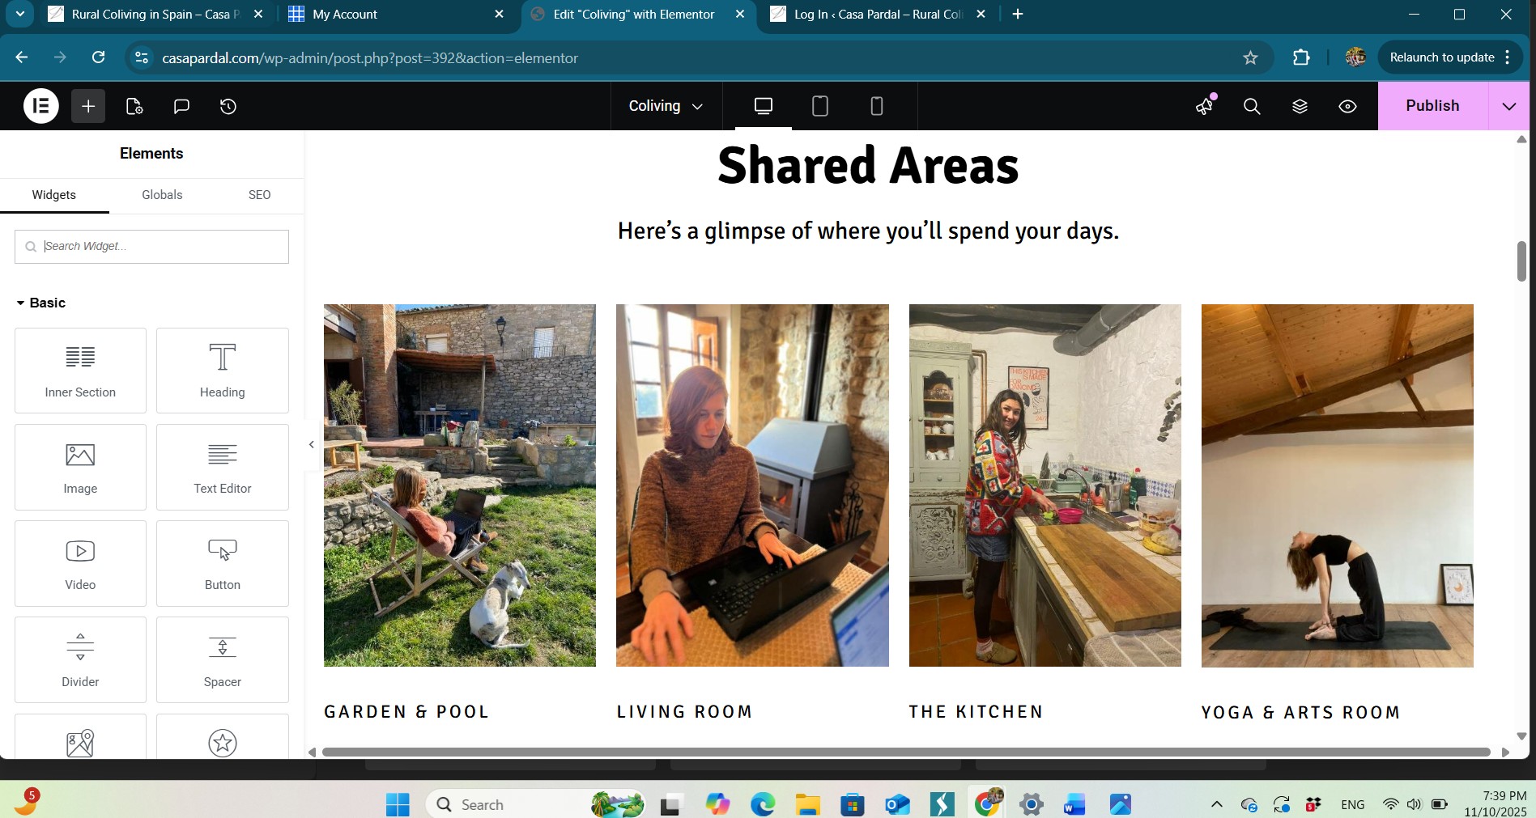Open the Finder search icon

point(1252,106)
